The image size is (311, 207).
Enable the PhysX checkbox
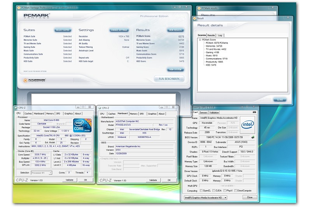coord(225,191)
